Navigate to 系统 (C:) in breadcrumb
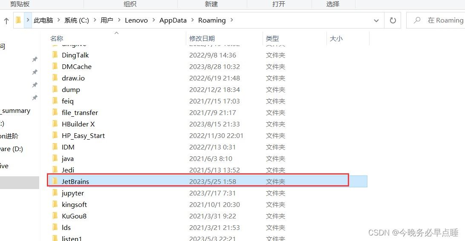 (77, 20)
